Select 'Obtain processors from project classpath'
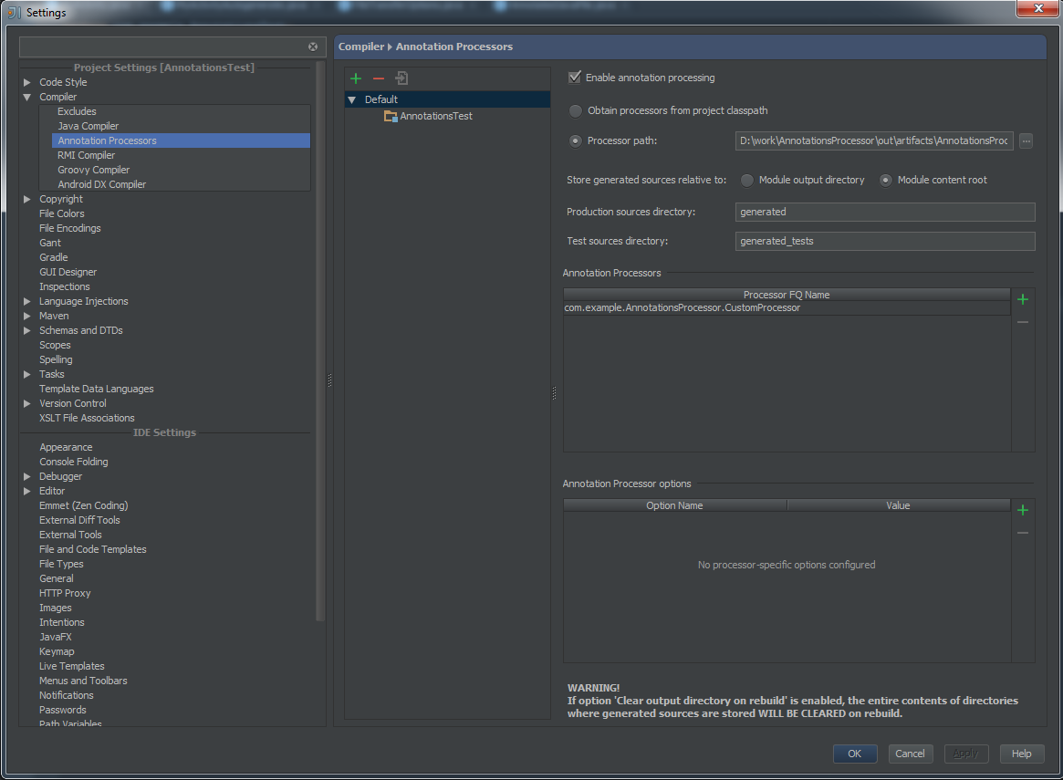 point(575,109)
